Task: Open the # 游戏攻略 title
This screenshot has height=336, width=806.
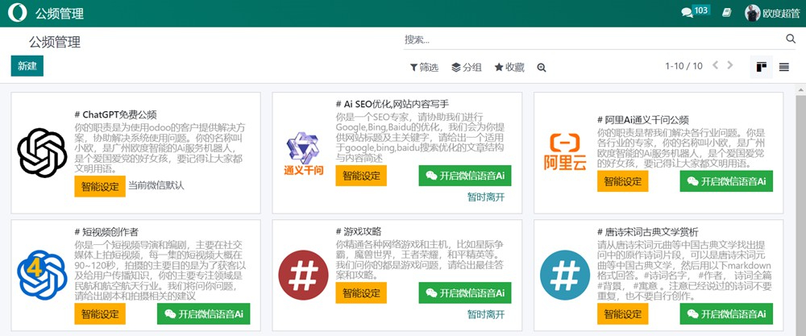Action: [x=359, y=231]
